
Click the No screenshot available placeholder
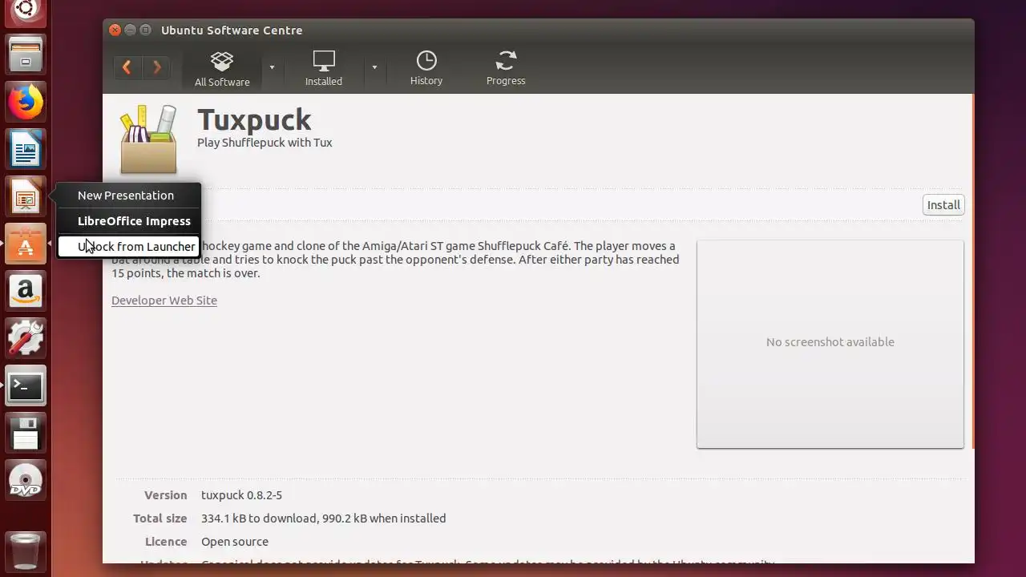[830, 343]
